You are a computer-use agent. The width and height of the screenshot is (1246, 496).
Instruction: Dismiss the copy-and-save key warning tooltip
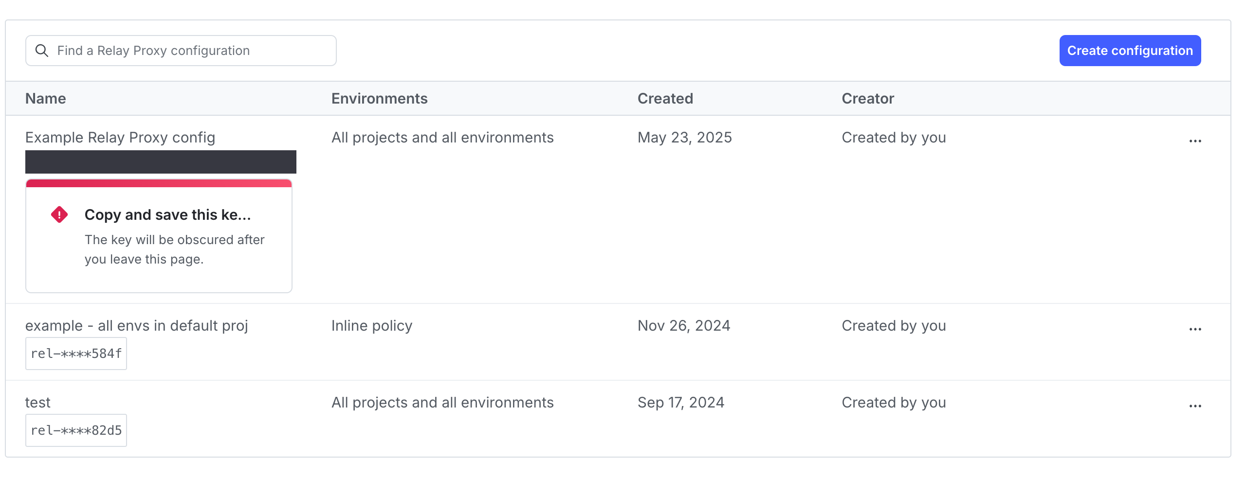(x=159, y=236)
